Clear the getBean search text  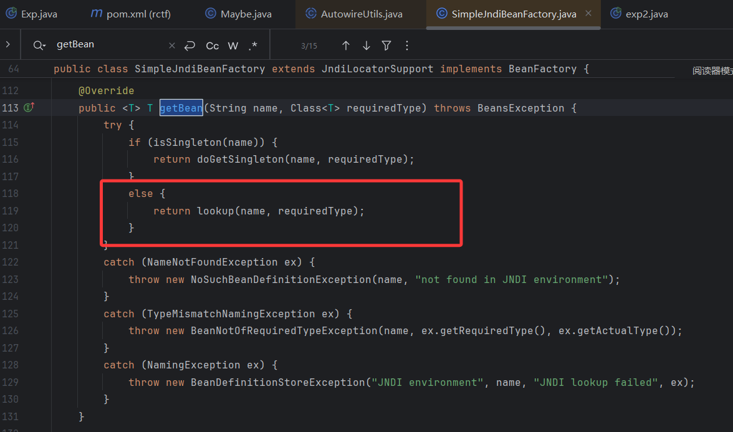point(172,46)
